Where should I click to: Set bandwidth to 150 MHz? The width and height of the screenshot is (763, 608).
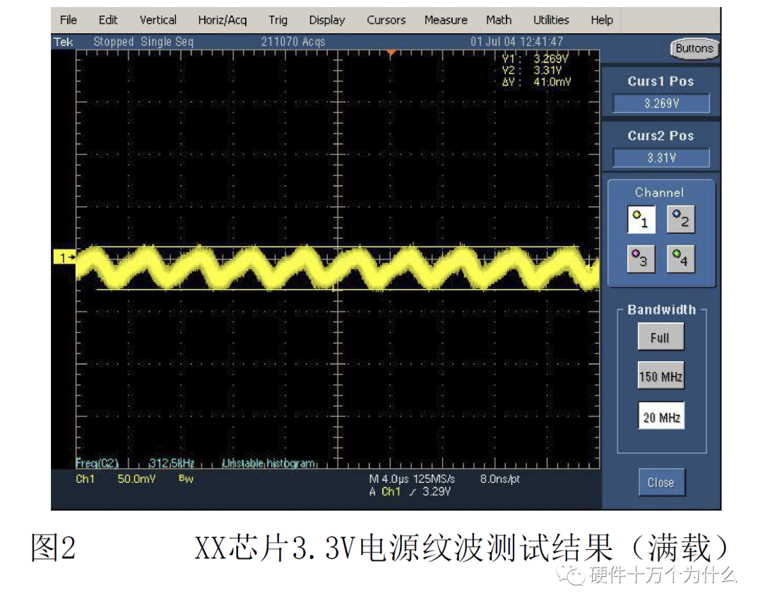(661, 376)
